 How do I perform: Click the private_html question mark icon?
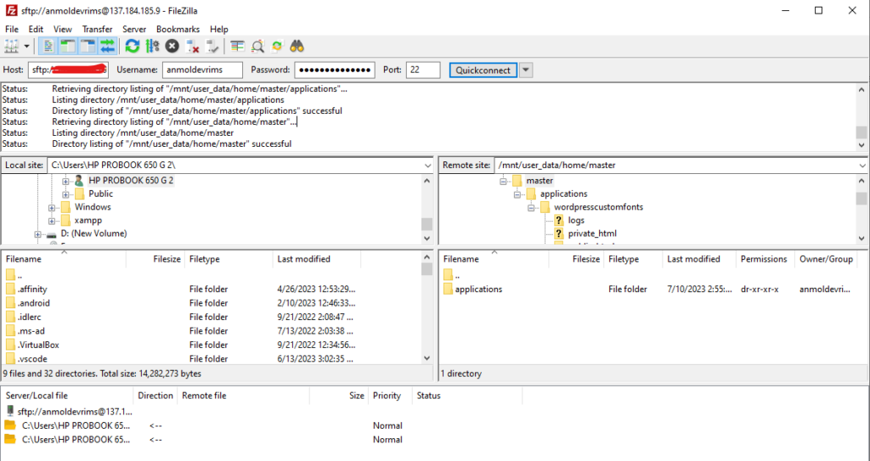point(559,233)
